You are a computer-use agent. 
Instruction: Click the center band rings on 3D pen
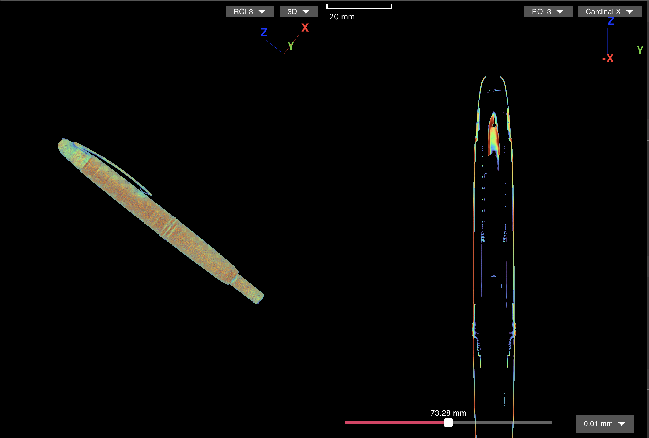pyautogui.click(x=170, y=228)
